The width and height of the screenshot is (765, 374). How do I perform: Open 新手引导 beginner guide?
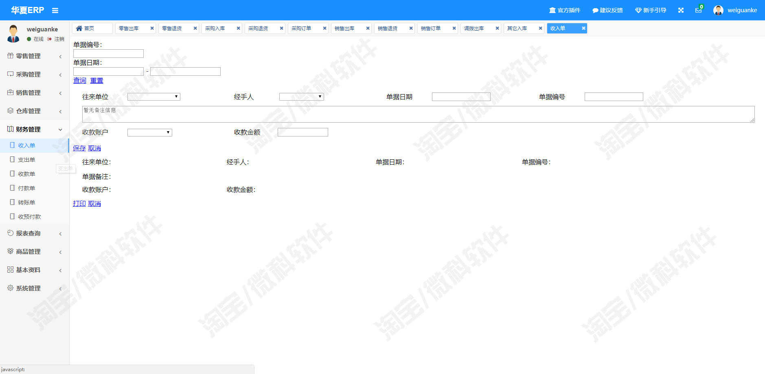651,10
